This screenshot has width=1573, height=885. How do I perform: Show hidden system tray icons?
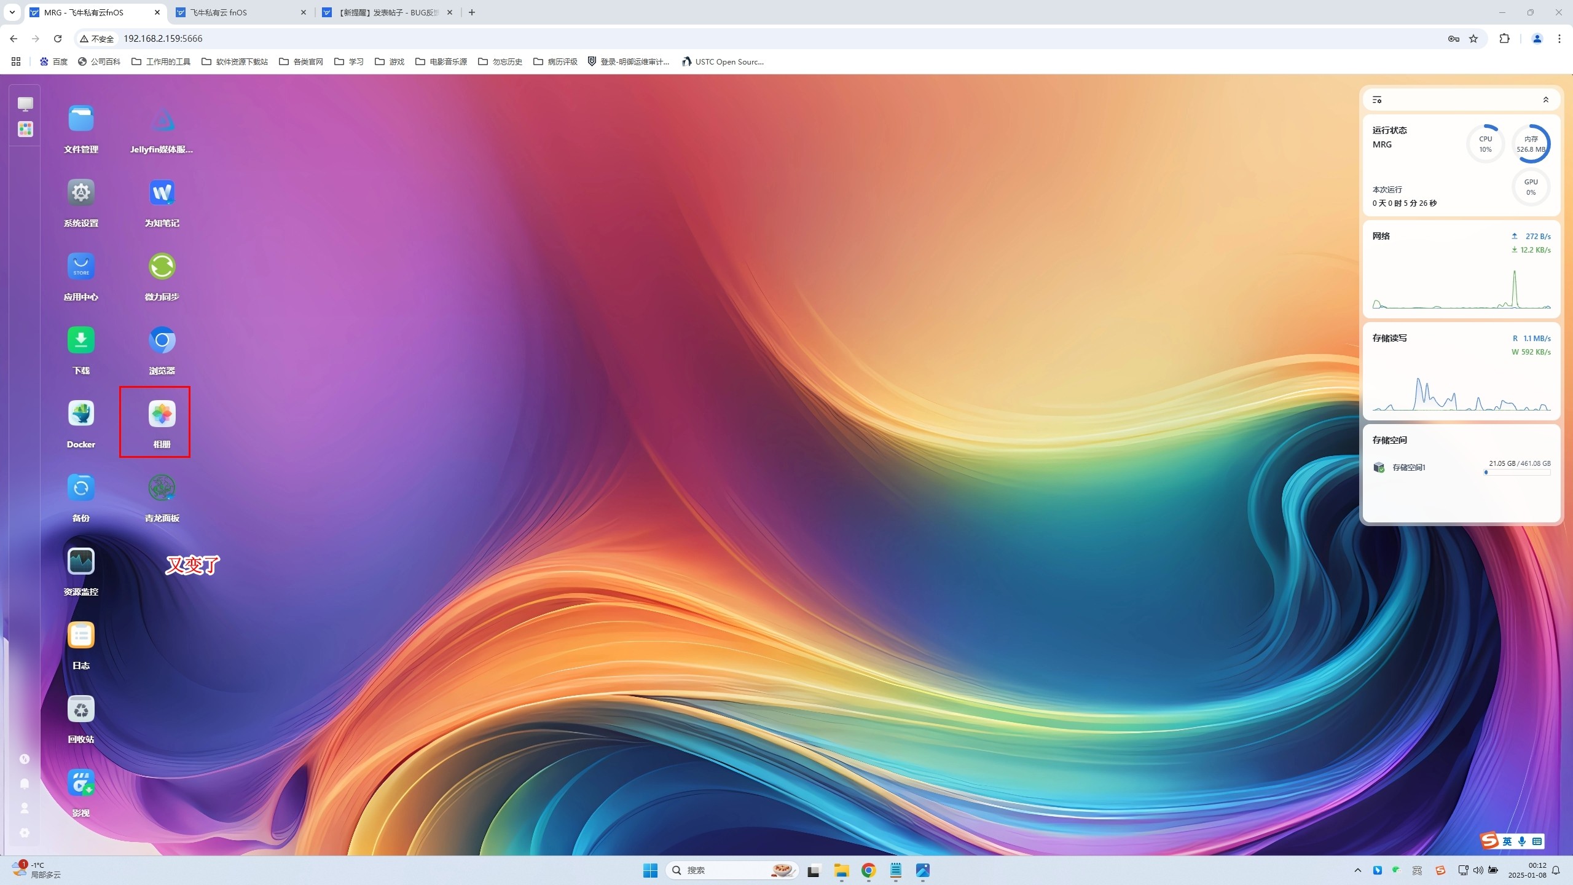[1358, 870]
